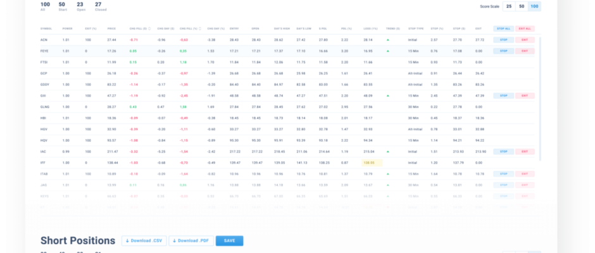Sort table by POWER column header
The width and height of the screenshot is (595, 253).
[67, 28]
